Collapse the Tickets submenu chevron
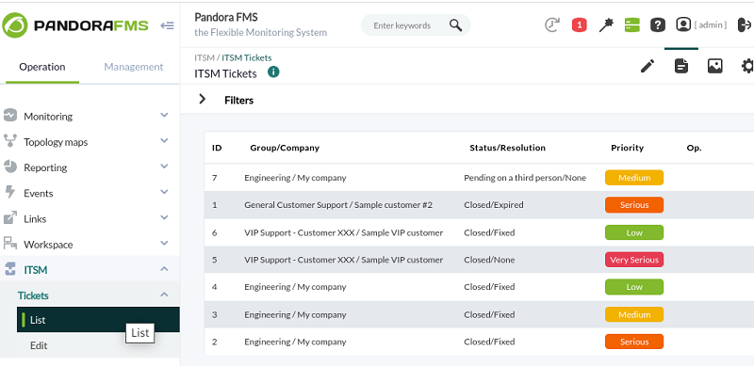The height and width of the screenshot is (366, 754). pyautogui.click(x=164, y=294)
